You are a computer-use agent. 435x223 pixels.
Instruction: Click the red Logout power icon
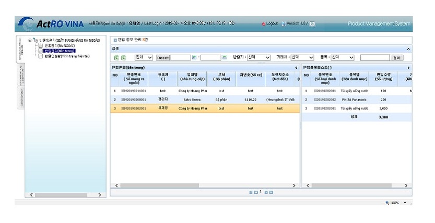coord(264,24)
